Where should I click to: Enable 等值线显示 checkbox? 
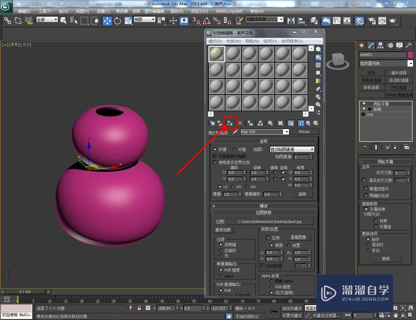click(x=366, y=189)
